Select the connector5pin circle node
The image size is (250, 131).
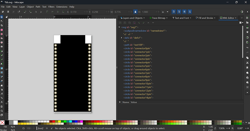click(138, 66)
